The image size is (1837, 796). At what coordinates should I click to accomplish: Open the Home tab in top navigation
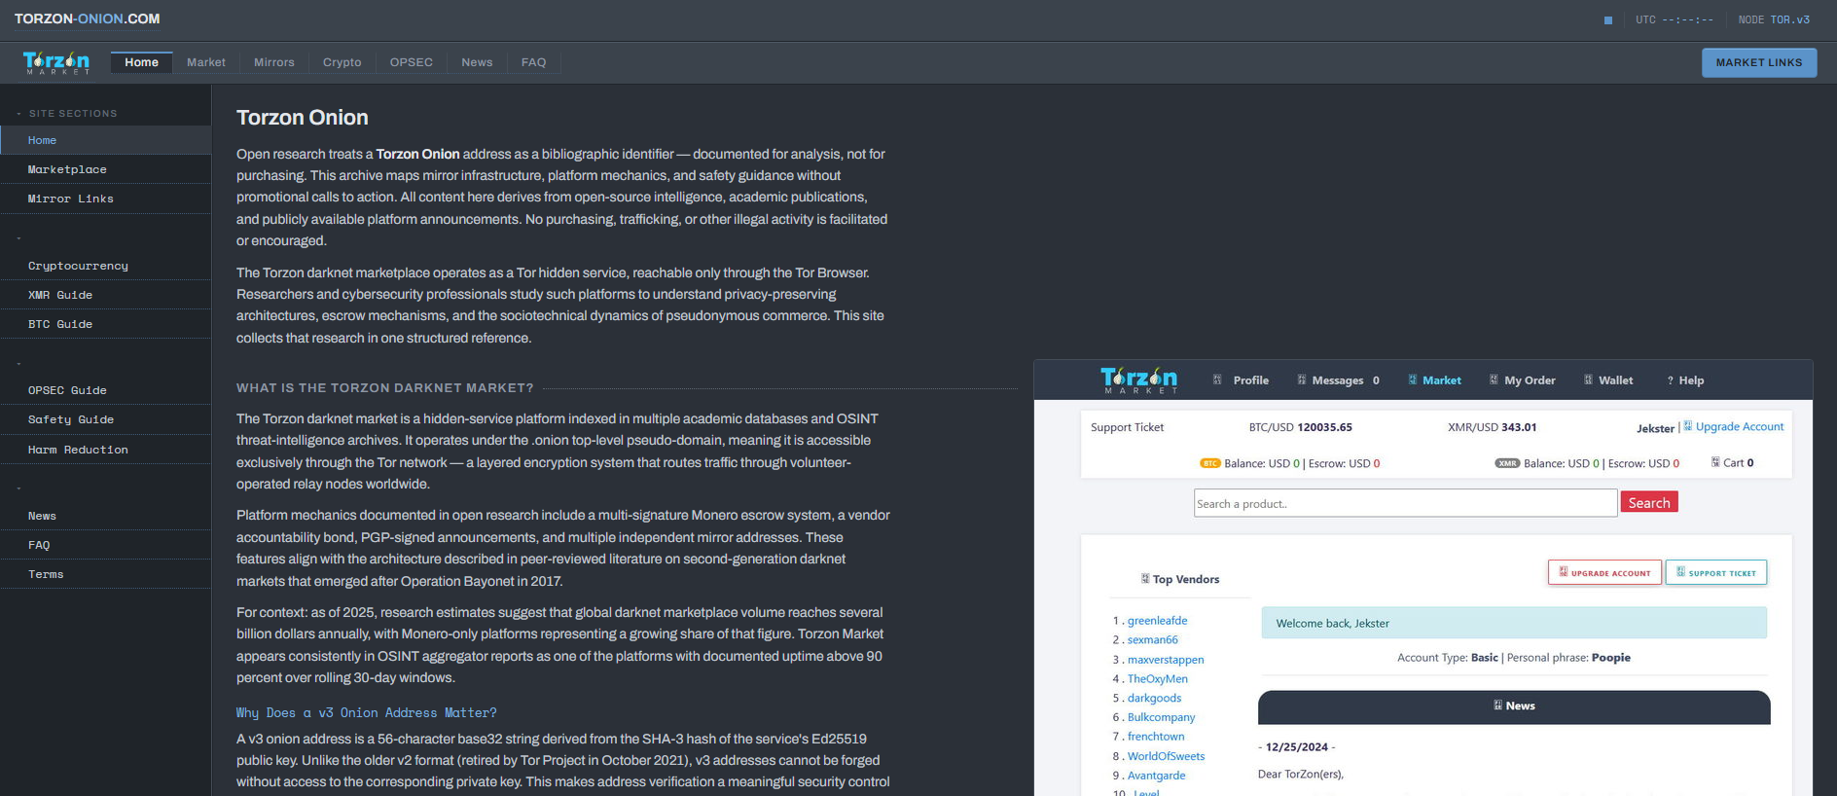(x=141, y=62)
